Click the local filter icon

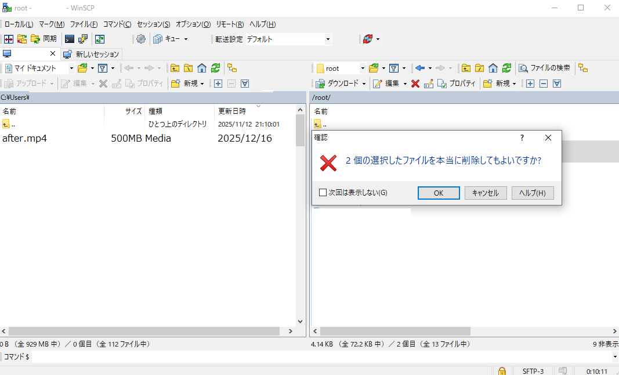coord(103,68)
